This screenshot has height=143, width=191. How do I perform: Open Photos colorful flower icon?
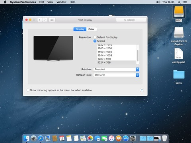(x=90, y=139)
